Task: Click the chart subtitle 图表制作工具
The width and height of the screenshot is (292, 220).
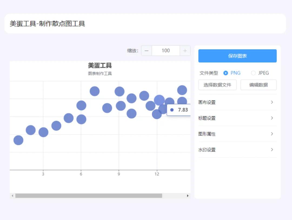Action: coord(100,74)
